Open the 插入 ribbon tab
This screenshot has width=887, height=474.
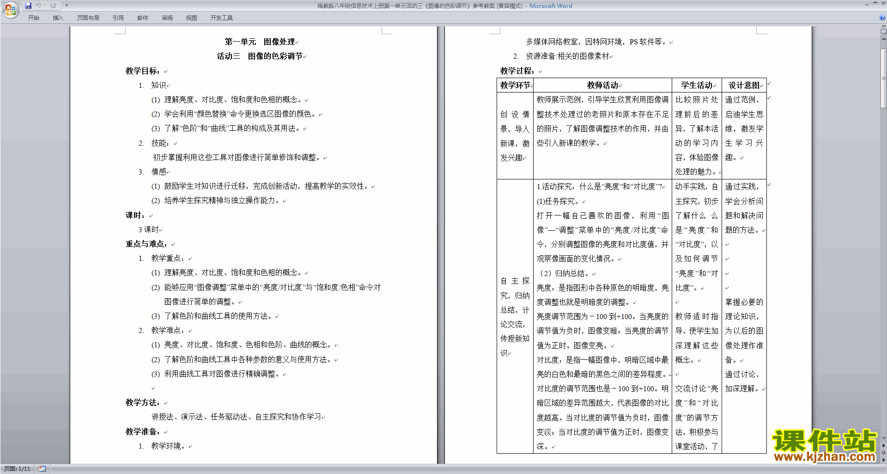[x=58, y=18]
